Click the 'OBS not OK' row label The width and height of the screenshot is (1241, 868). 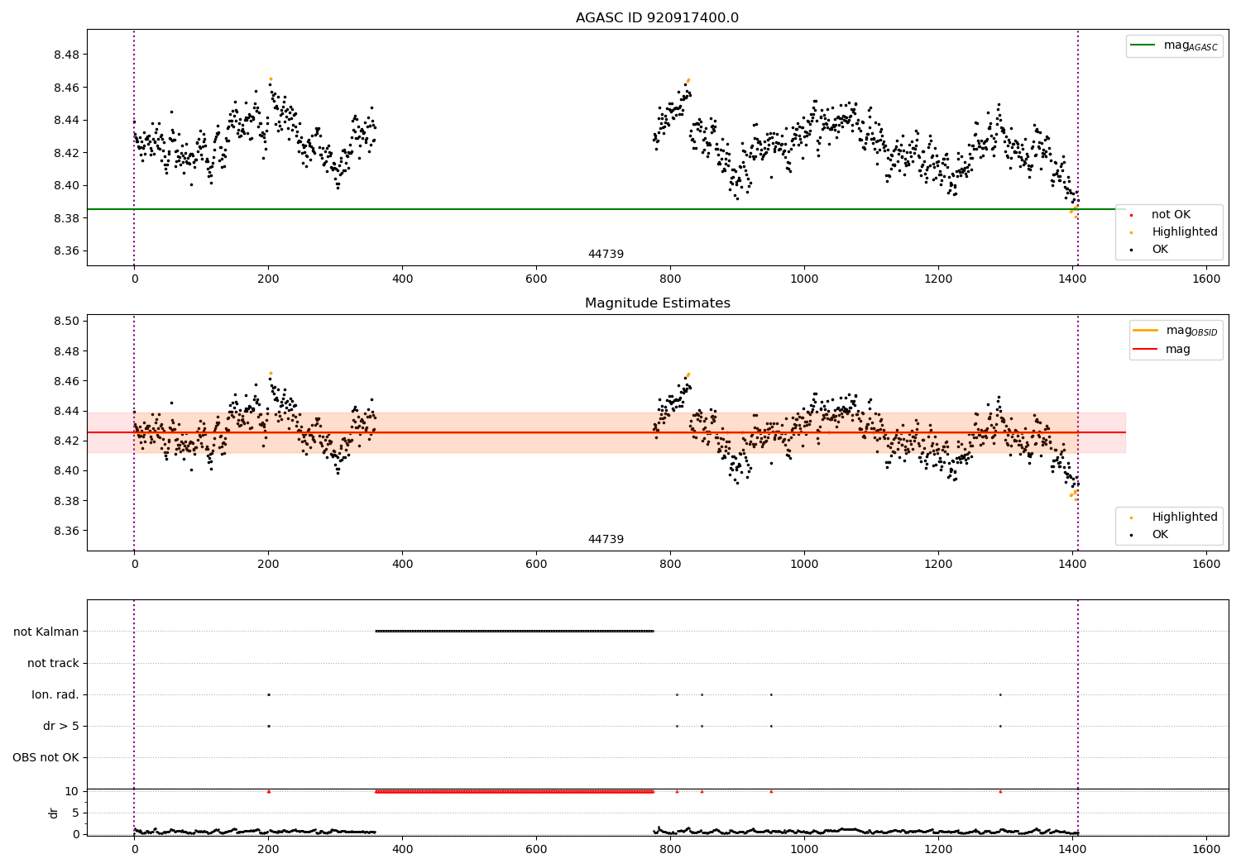pyautogui.click(x=46, y=757)
